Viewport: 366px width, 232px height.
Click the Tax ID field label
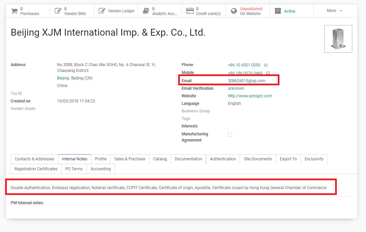(16, 94)
